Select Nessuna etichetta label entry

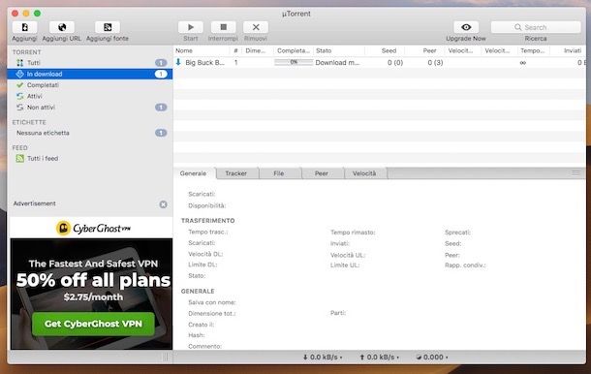(90, 133)
